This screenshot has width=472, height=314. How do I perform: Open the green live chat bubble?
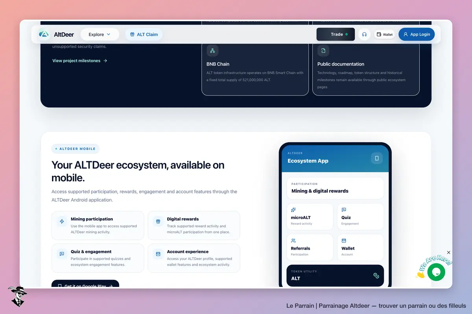[436, 272]
